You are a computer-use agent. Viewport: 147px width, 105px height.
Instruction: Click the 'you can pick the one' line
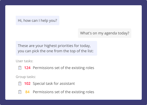tap(56, 51)
